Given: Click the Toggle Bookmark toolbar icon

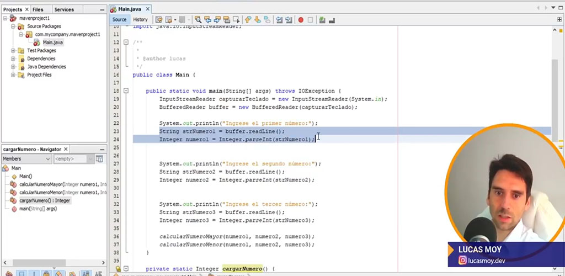Looking at the screenshot, I should pos(268,20).
